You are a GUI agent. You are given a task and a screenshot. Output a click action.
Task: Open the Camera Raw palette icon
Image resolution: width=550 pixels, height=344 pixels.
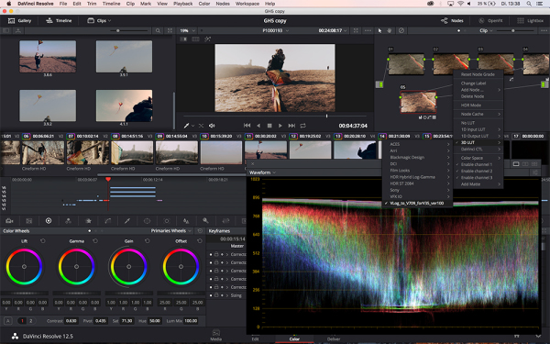(9, 221)
